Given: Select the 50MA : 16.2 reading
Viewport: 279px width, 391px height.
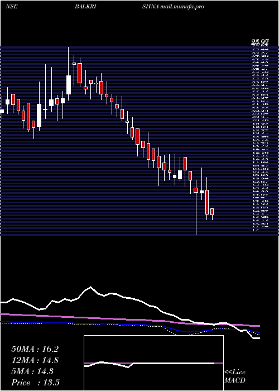Looking at the screenshot, I should pyautogui.click(x=35, y=349).
